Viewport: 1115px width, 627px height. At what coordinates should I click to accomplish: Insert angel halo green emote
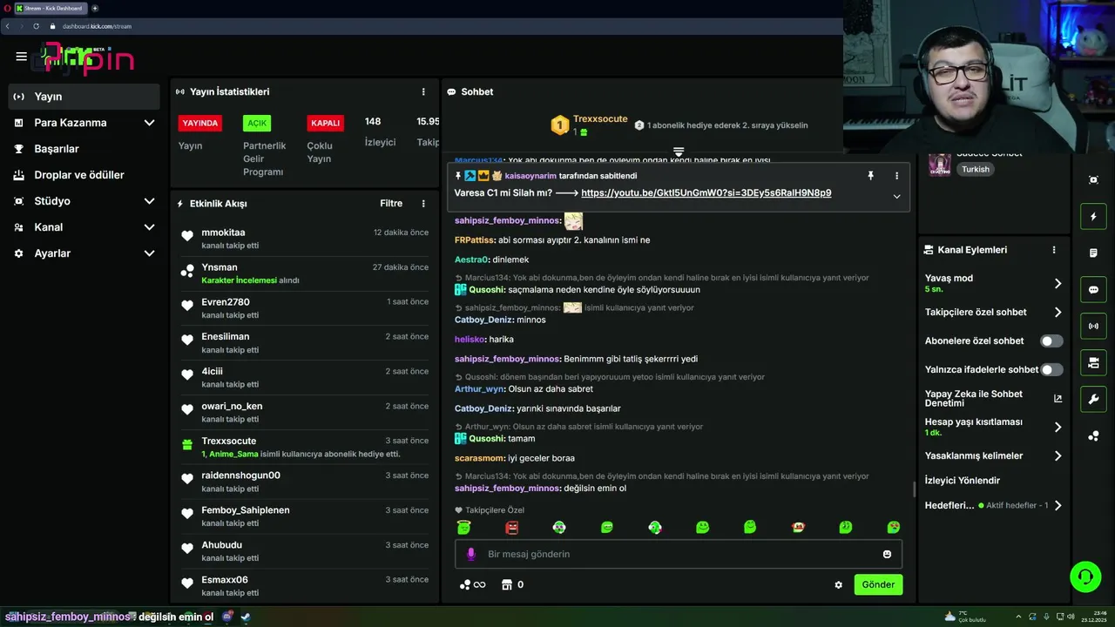(463, 527)
